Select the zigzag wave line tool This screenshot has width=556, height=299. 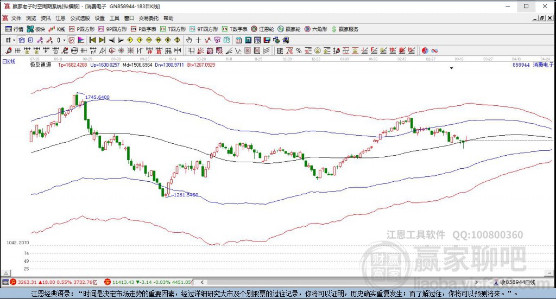[x=238, y=50]
